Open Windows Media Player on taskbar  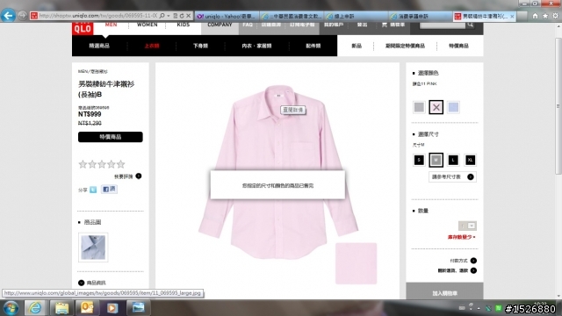(112, 308)
